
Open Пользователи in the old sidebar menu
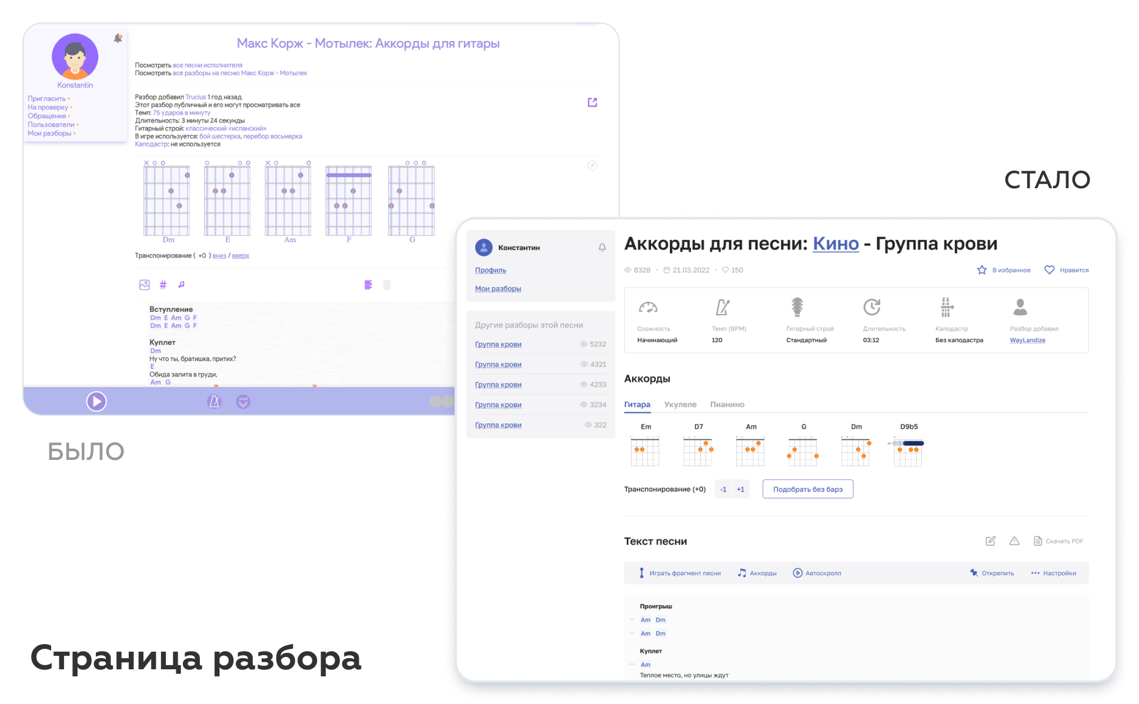pos(51,125)
